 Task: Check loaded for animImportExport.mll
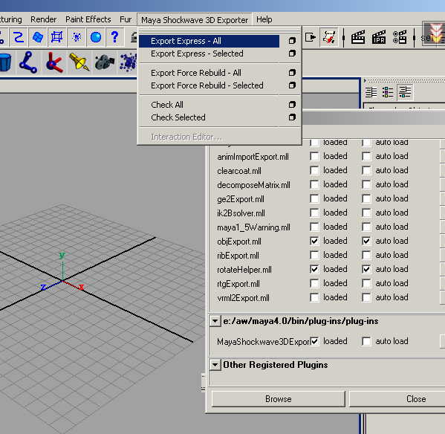314,156
